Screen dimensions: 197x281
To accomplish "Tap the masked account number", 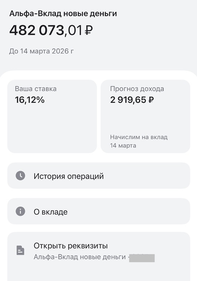I will 142,258.
